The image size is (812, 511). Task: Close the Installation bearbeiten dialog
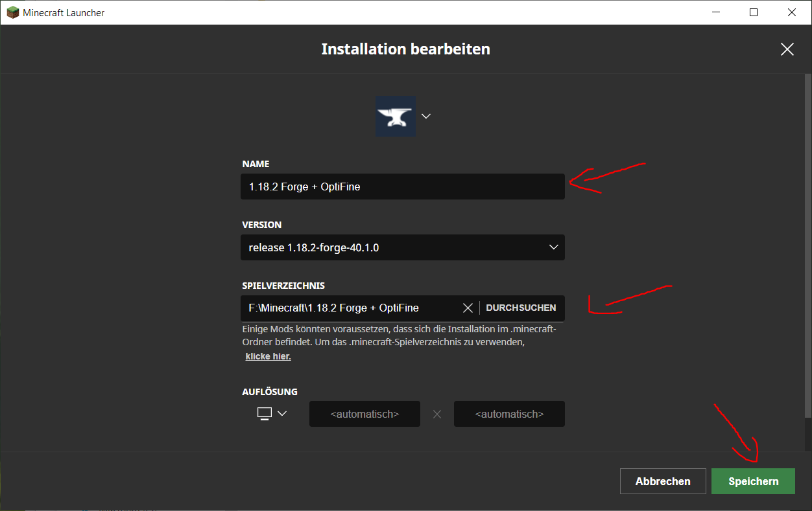[x=787, y=49]
